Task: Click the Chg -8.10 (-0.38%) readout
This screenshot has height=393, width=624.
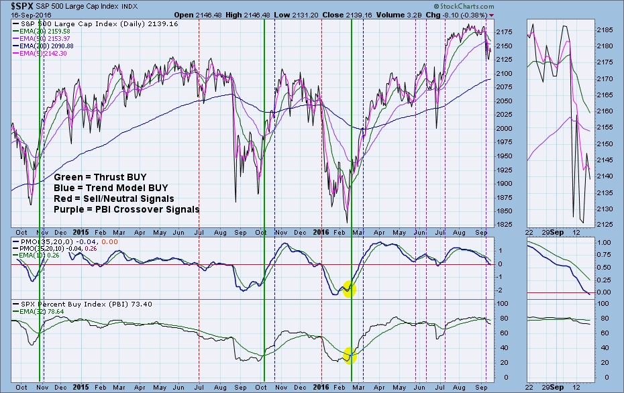Action: 456,15
